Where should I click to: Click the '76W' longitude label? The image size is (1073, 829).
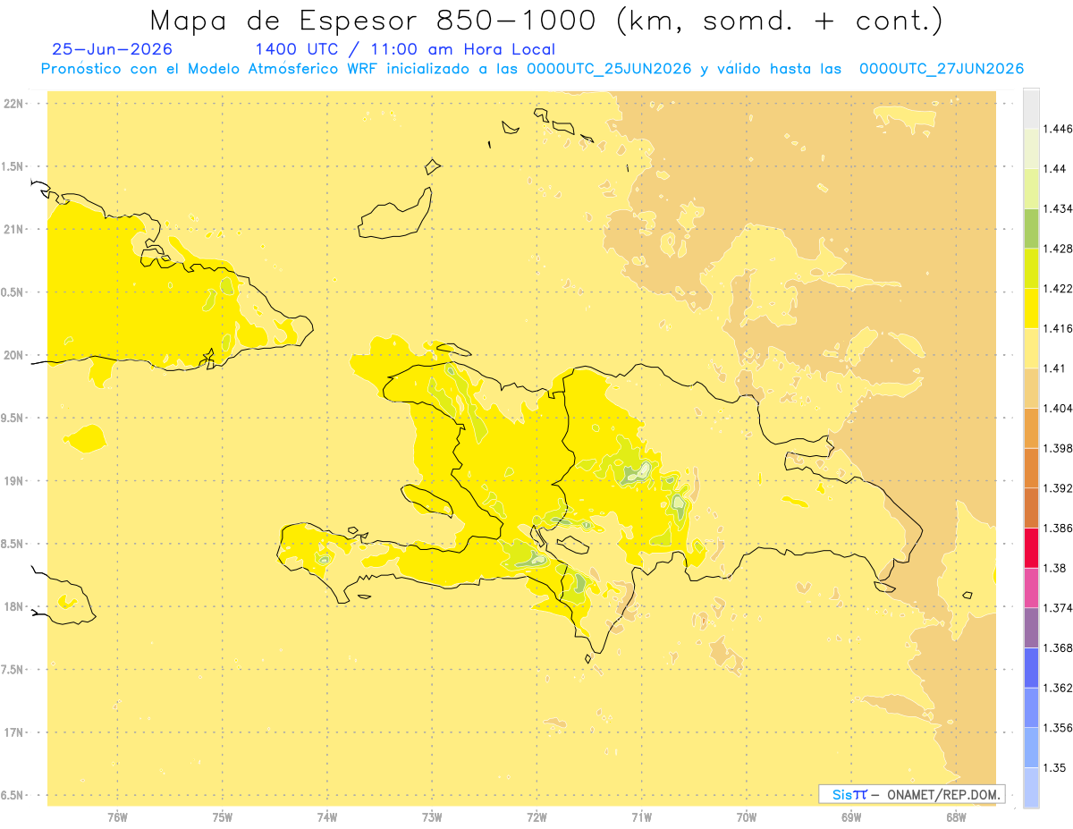(x=117, y=817)
